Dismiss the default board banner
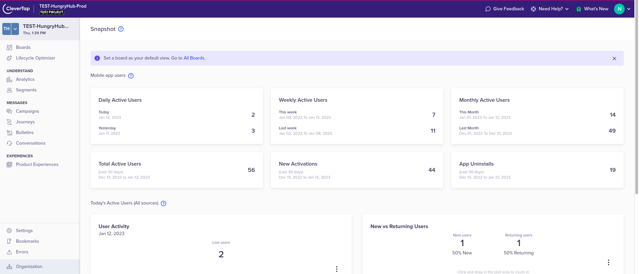The width and height of the screenshot is (639, 274). pos(614,59)
